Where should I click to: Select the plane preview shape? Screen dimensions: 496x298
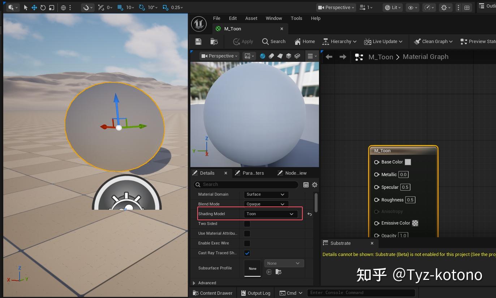pos(280,56)
